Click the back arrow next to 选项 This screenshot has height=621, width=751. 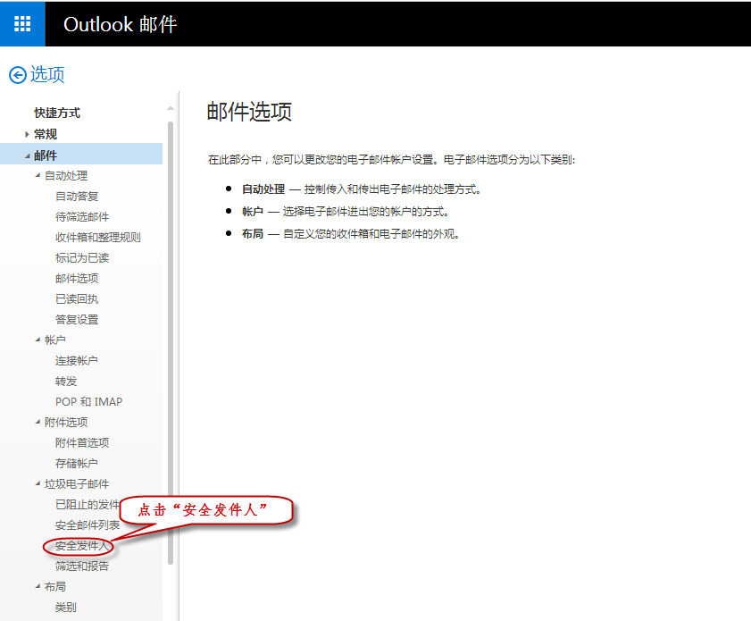tap(18, 75)
